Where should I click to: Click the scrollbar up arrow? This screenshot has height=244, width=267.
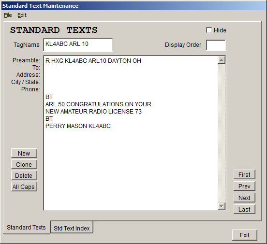(222, 60)
